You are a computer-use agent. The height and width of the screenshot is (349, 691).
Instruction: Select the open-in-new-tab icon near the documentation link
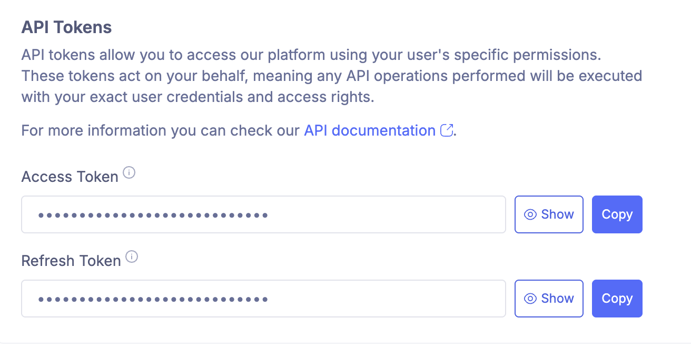click(447, 130)
